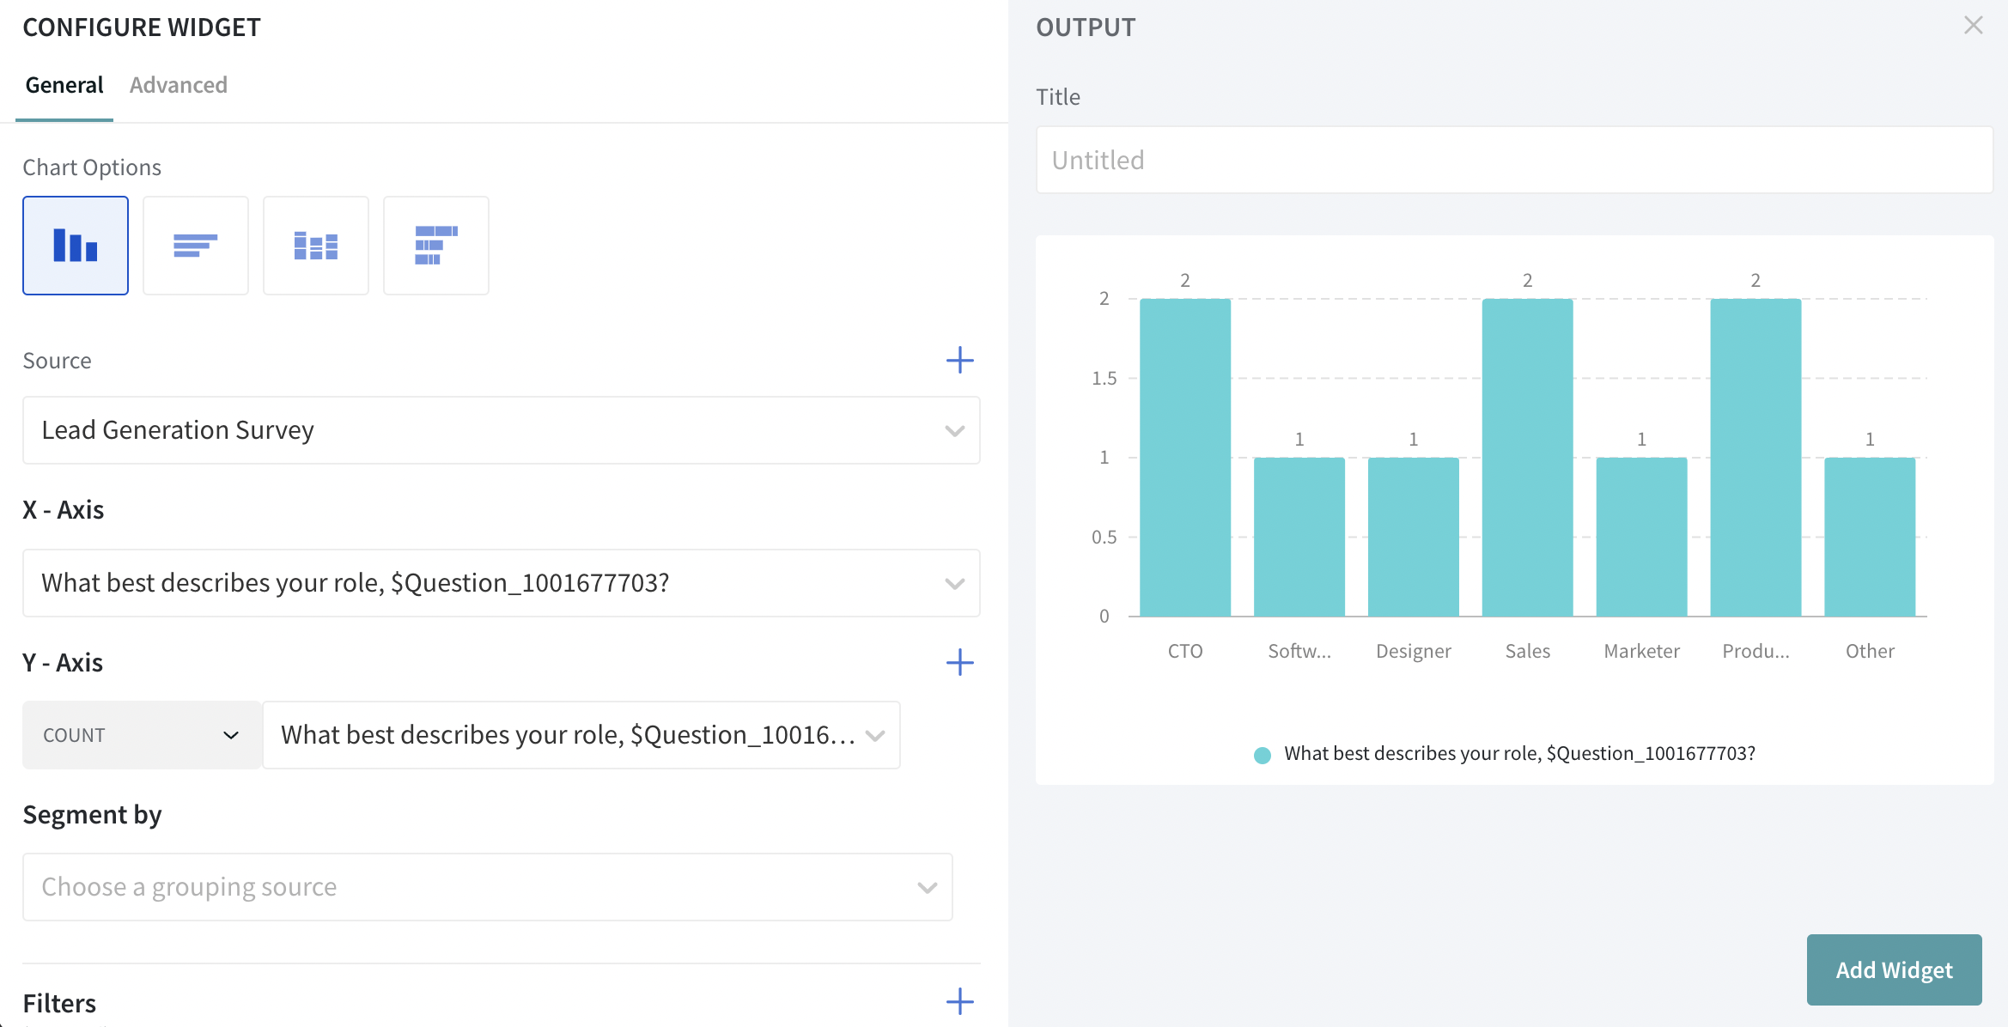Switch to the Advanced tab
The height and width of the screenshot is (1027, 2008).
[x=179, y=85]
